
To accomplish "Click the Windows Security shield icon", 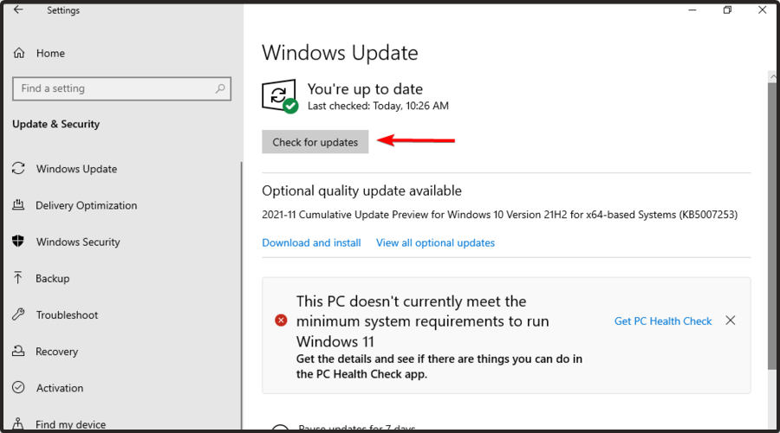I will click(18, 242).
